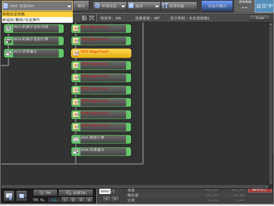
Task: Click the 0028 ShapeTrax3 unit icon
Action: coord(76,115)
